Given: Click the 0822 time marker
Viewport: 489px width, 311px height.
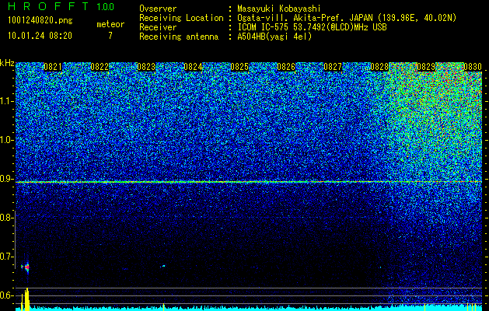Looking at the screenshot, I should point(100,67).
